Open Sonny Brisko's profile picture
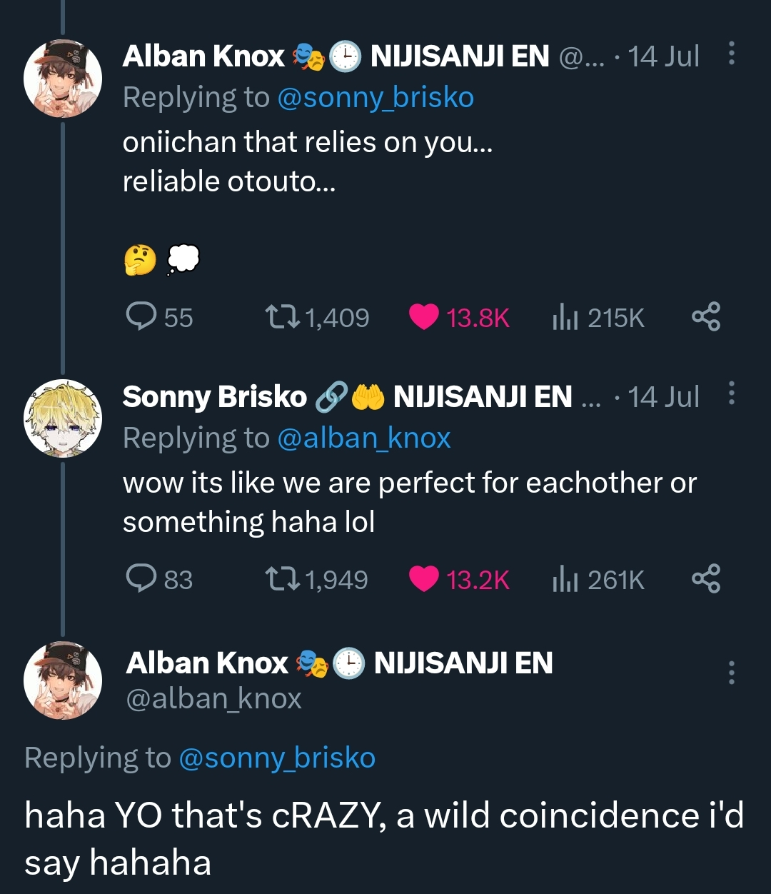This screenshot has width=771, height=894. pos(63,418)
